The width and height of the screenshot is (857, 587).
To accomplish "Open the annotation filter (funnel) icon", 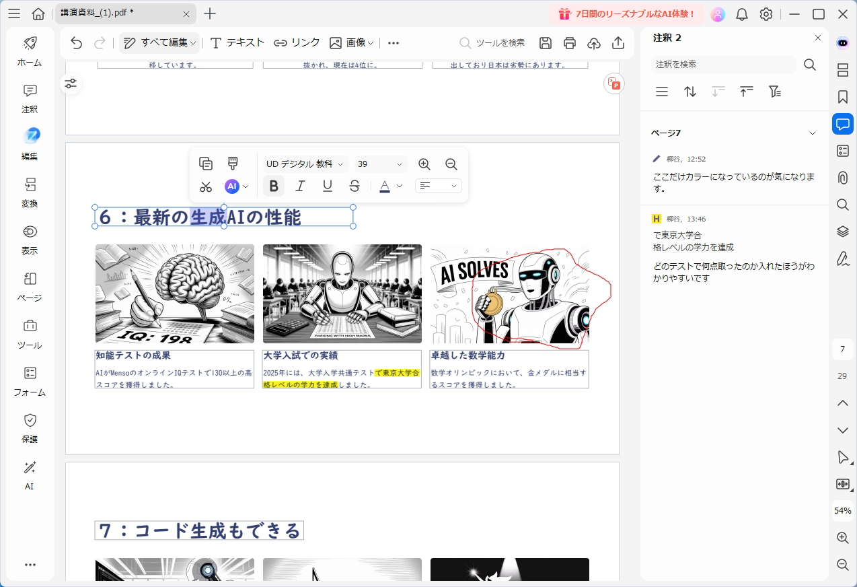I will (775, 92).
